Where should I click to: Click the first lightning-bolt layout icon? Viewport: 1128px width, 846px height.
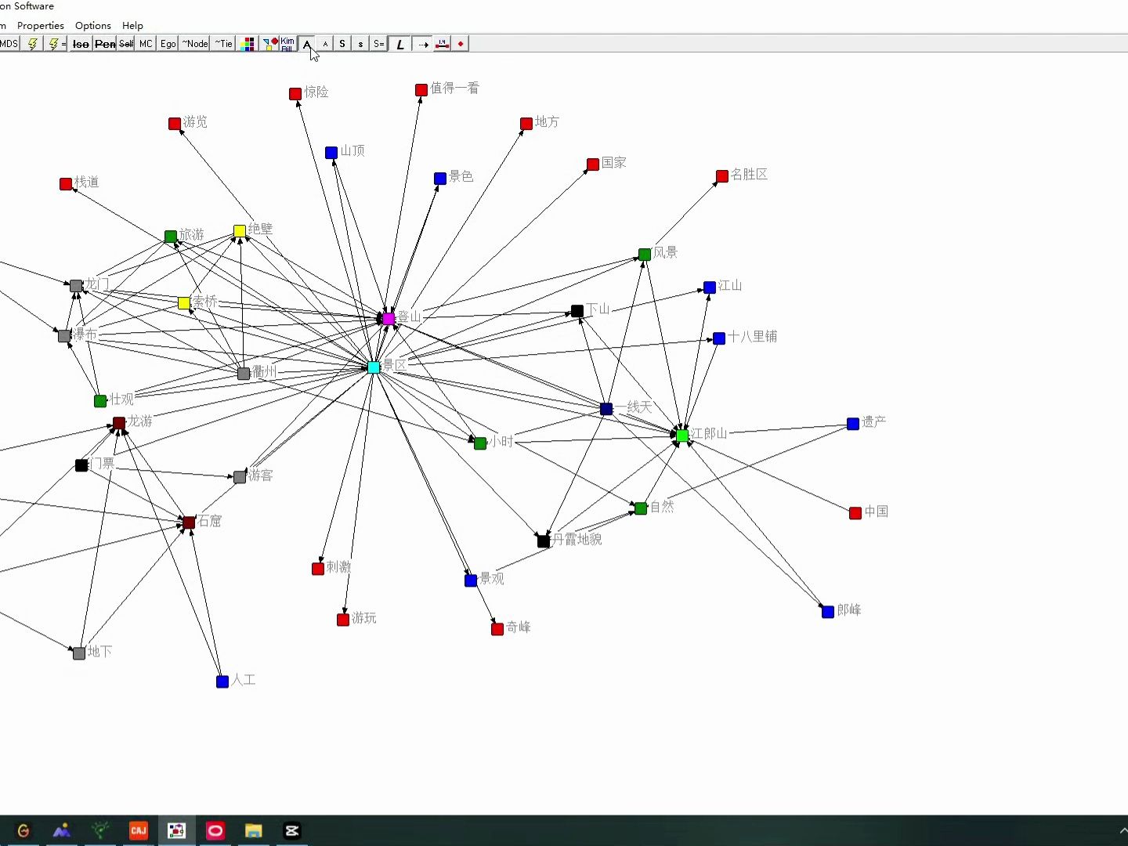click(x=32, y=44)
